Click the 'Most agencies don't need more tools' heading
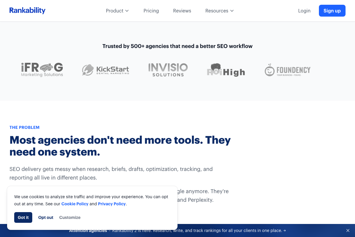 (120, 146)
